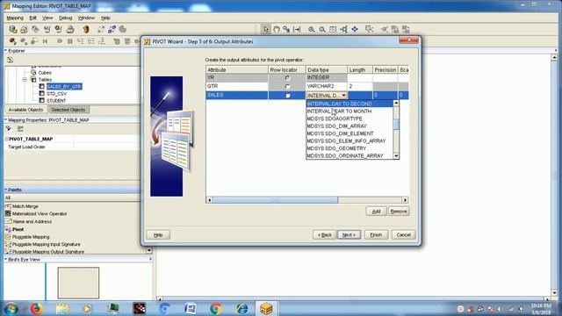This screenshot has width=562, height=316.
Task: Open the Edit menu
Action: (33, 18)
